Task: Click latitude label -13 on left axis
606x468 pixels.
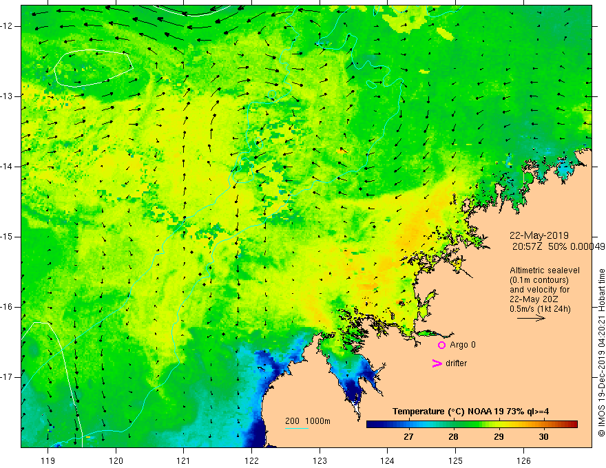Action: point(7,96)
